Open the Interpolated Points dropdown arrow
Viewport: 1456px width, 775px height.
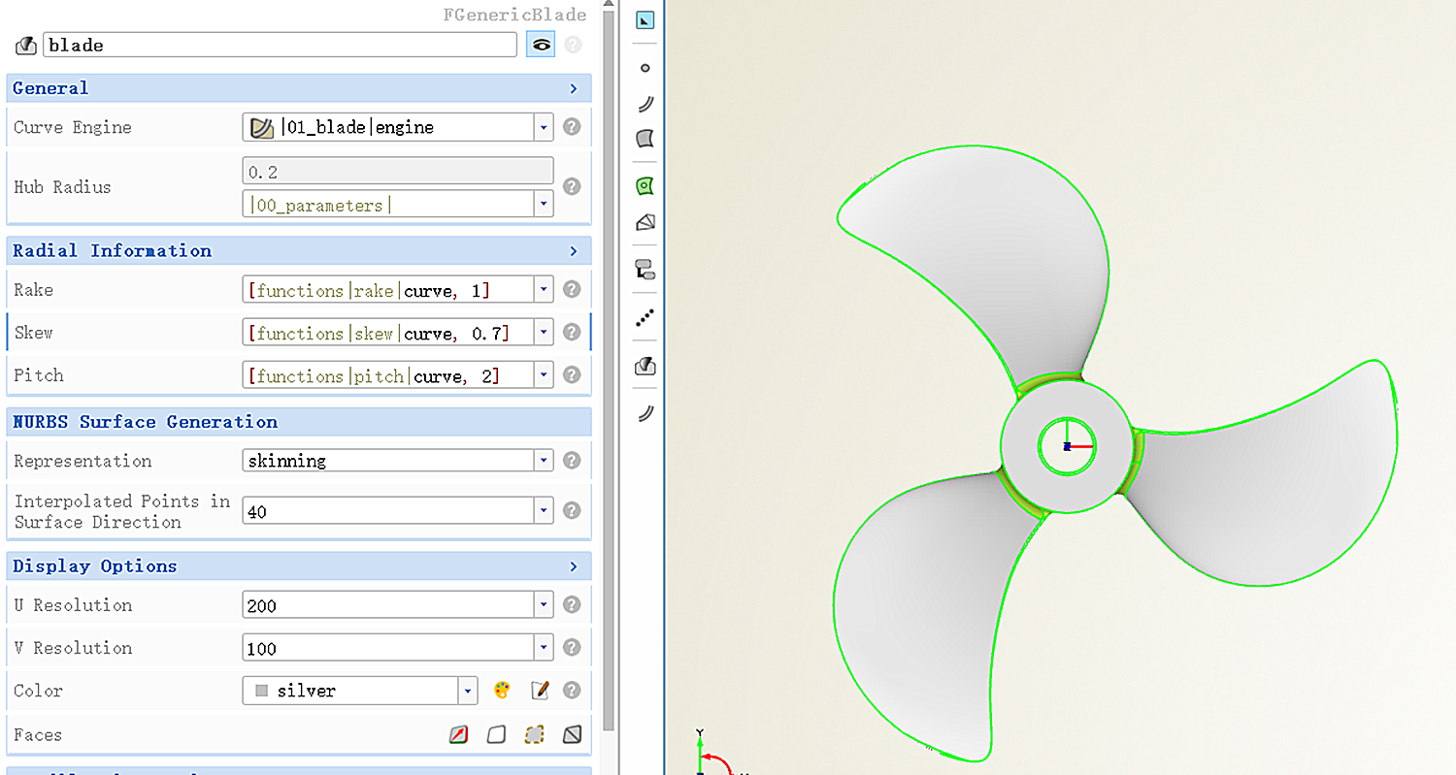(x=544, y=510)
